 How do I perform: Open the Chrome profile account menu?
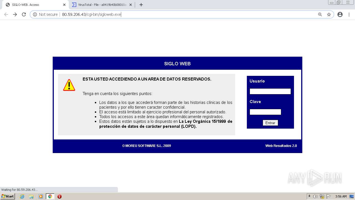[x=340, y=14]
